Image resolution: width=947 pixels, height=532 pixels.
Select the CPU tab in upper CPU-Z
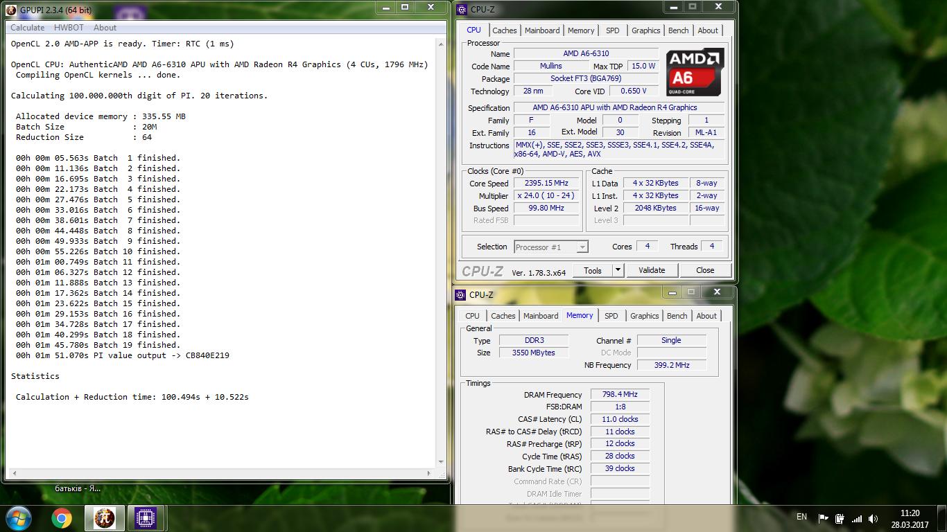473,30
